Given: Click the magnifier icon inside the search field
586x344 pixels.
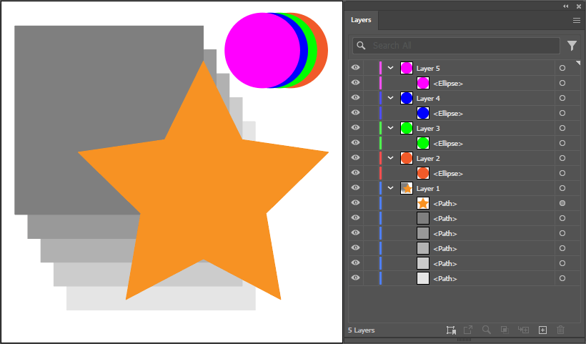Looking at the screenshot, I should coord(361,46).
